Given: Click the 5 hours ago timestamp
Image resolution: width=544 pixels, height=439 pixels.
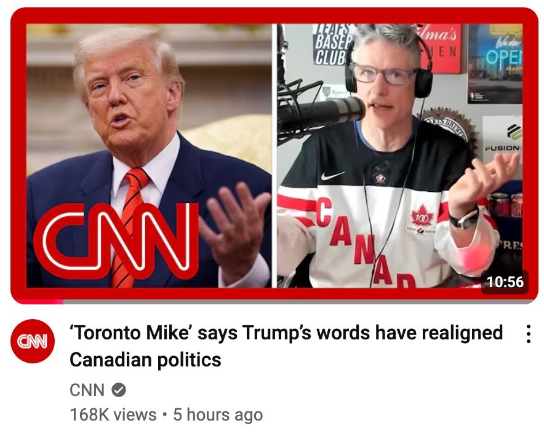Looking at the screenshot, I should (x=217, y=414).
